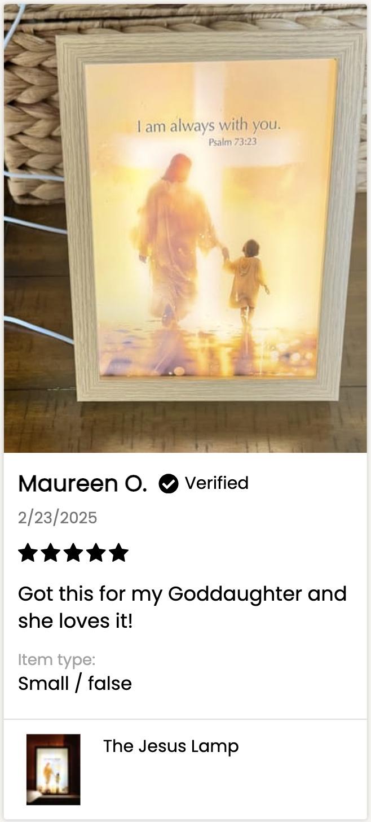Click the Item type label
This screenshot has width=371, height=822.
point(56,659)
